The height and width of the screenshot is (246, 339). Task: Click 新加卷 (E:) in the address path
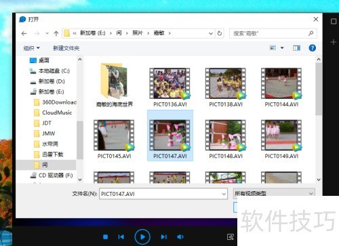point(92,33)
